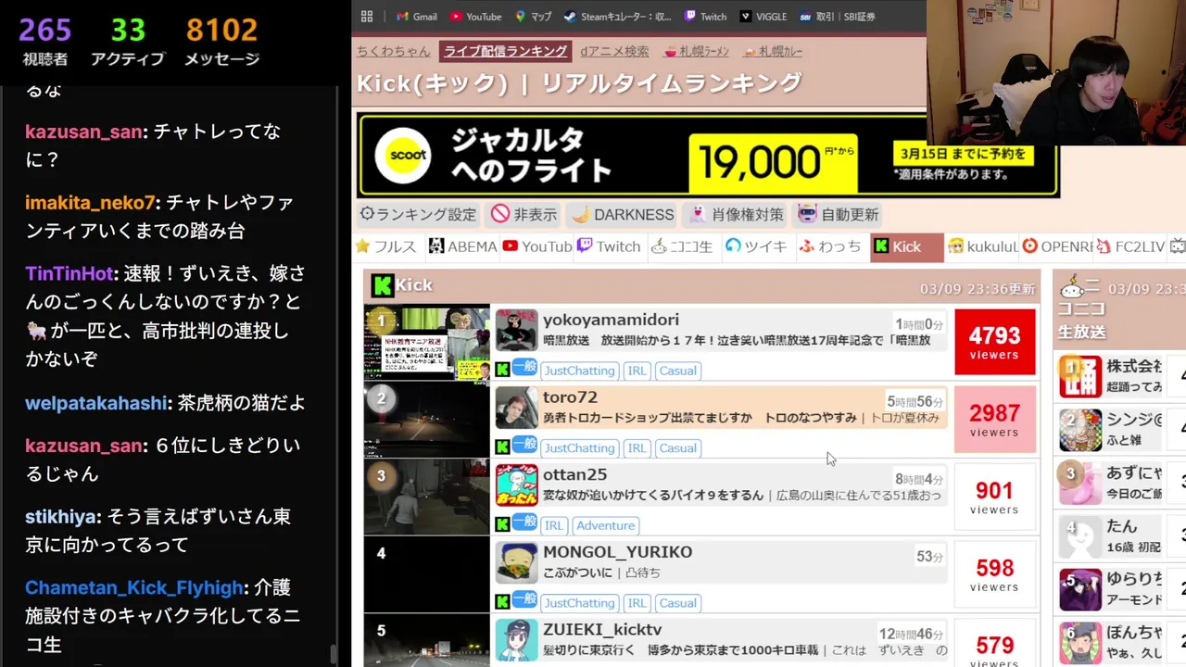Click ZUIEKI_kicktv avatar icon

[x=516, y=640]
